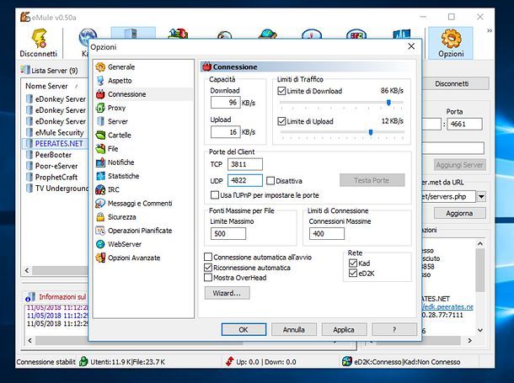Click the eD2K network globe status icon

tap(347, 361)
